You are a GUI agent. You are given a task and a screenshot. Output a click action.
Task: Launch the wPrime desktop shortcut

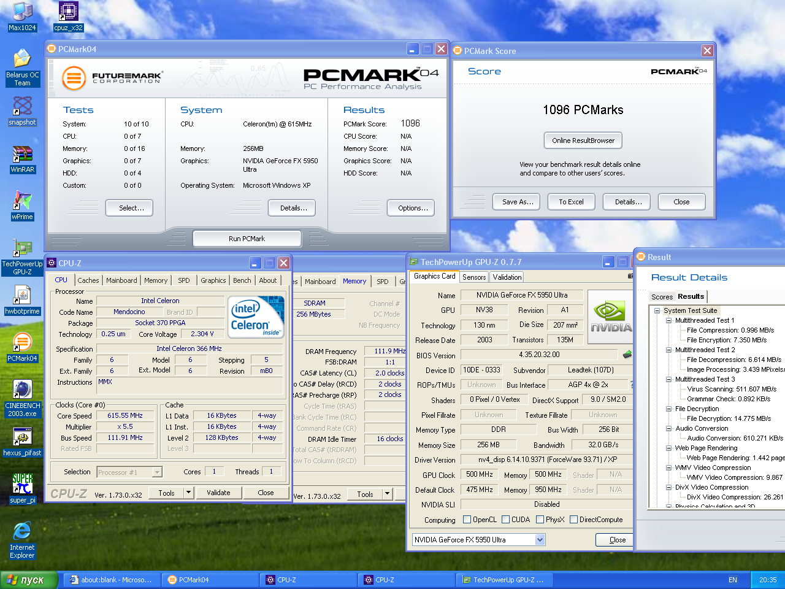(22, 206)
